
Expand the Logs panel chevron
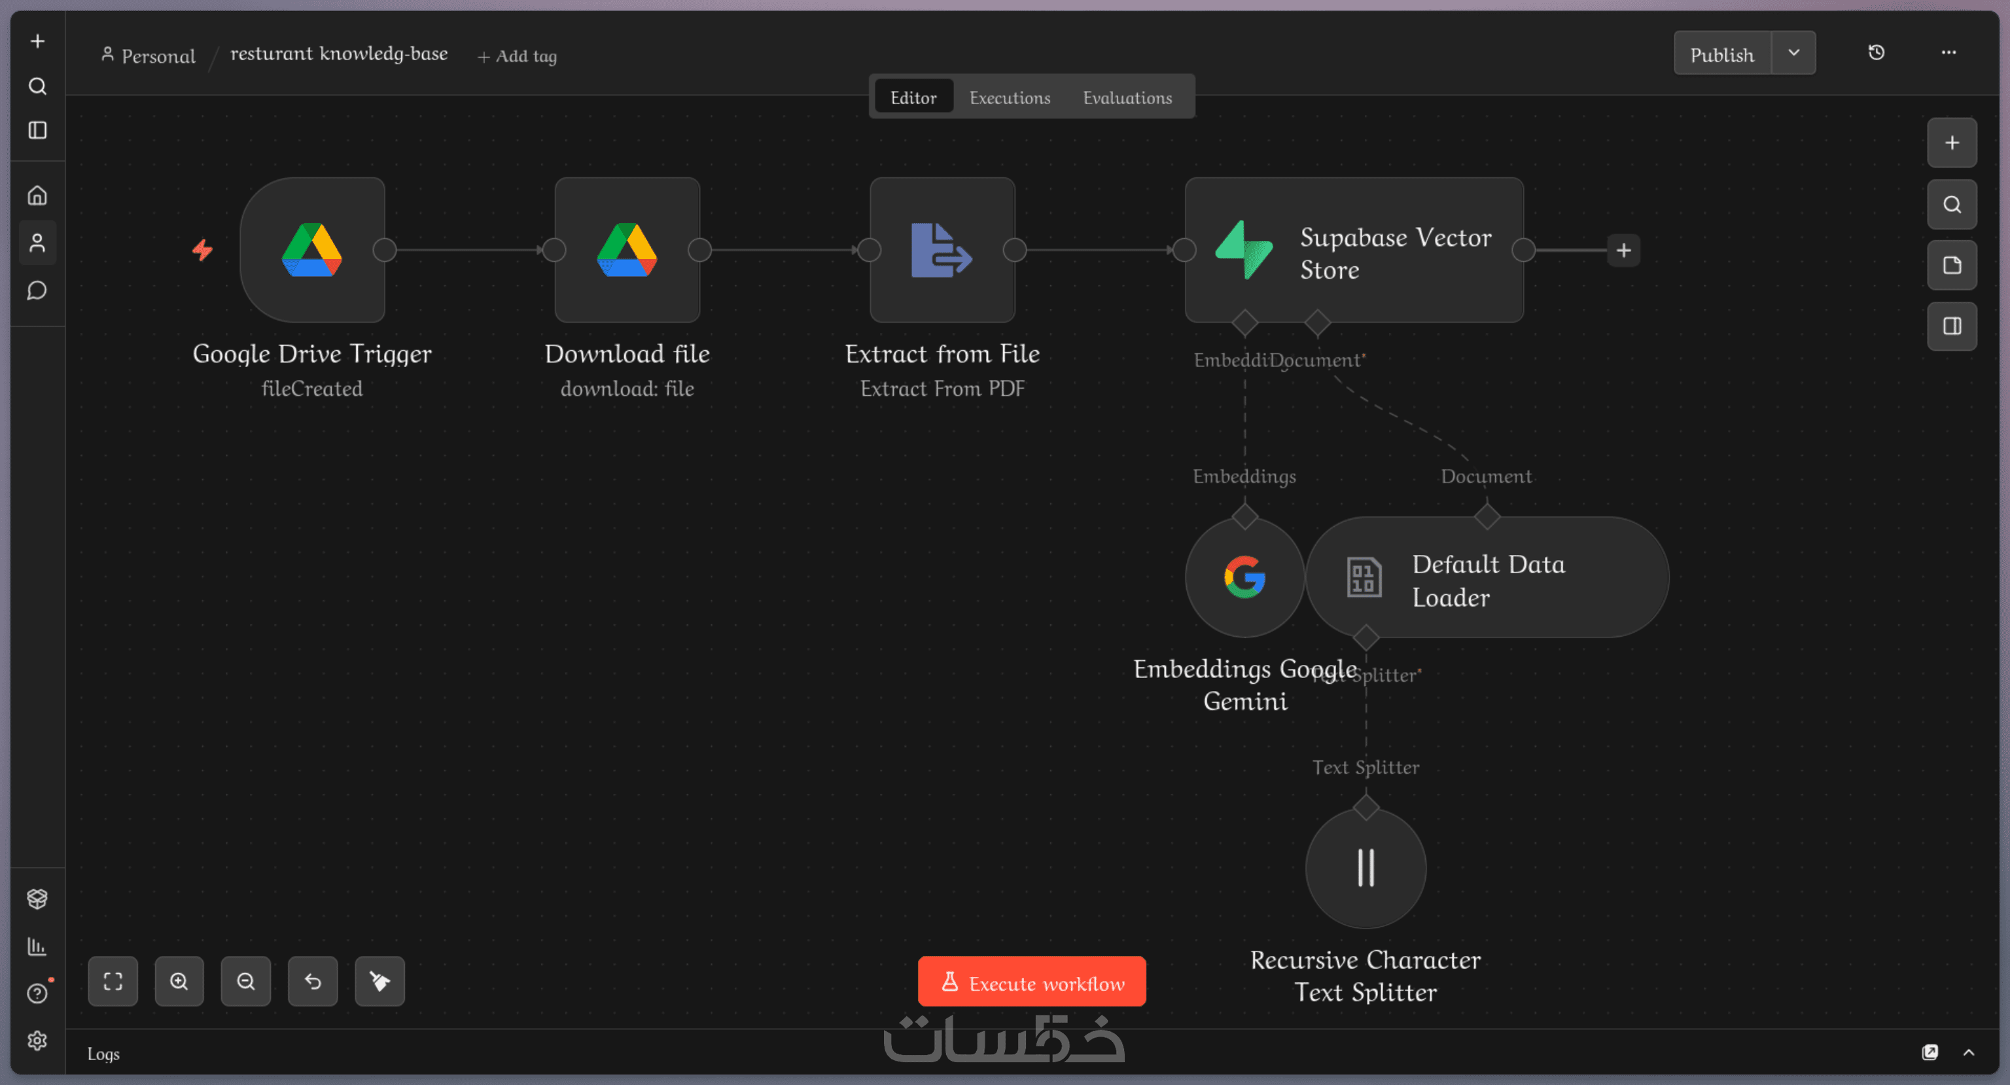click(x=1969, y=1052)
